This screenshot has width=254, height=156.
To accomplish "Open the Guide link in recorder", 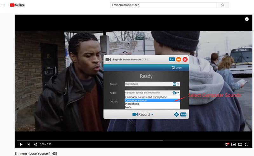I will [177, 68].
